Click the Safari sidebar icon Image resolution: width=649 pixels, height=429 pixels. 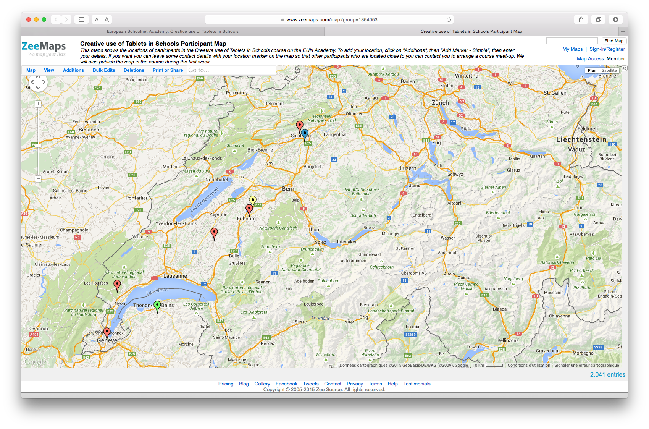coord(81,19)
